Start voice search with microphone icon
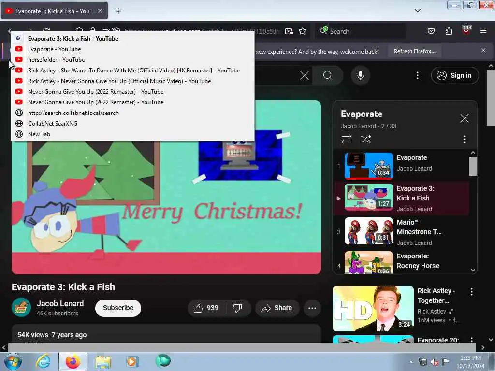This screenshot has height=371, width=495. pos(361,75)
